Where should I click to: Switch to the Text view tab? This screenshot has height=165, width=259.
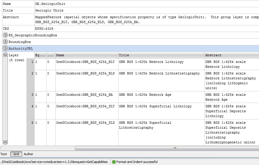click(x=4, y=154)
